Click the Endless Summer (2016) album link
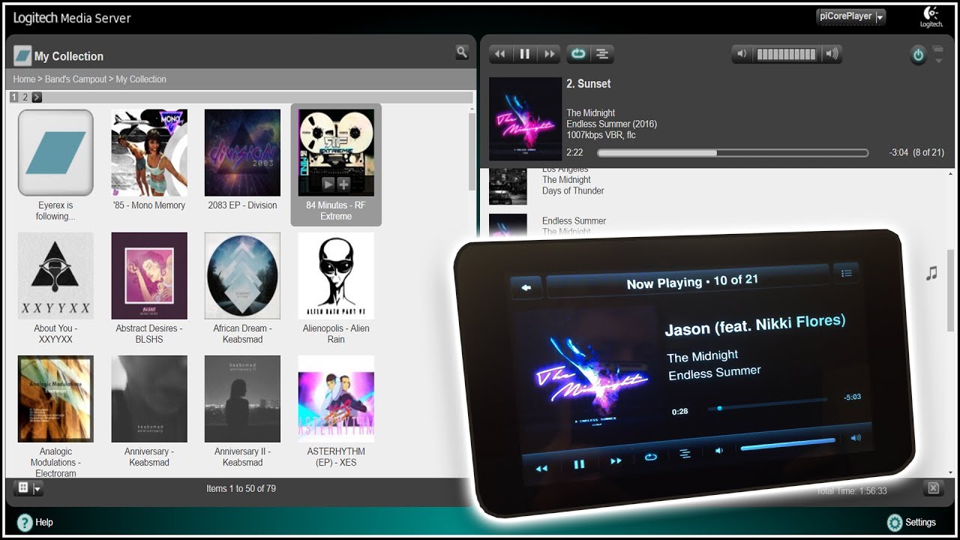960x540 pixels. coord(611,124)
